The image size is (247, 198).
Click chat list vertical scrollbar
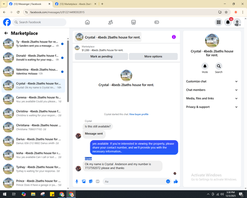pyautogui.click(x=68, y=71)
